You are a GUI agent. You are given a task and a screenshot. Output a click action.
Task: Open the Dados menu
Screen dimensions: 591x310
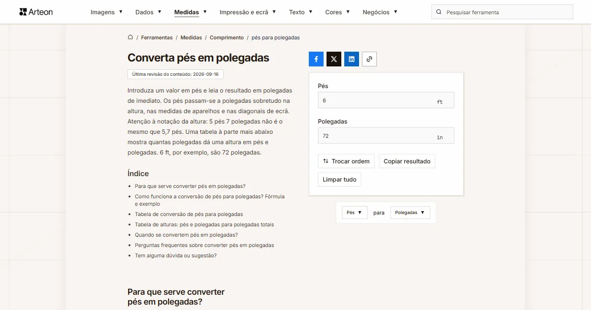coord(148,12)
